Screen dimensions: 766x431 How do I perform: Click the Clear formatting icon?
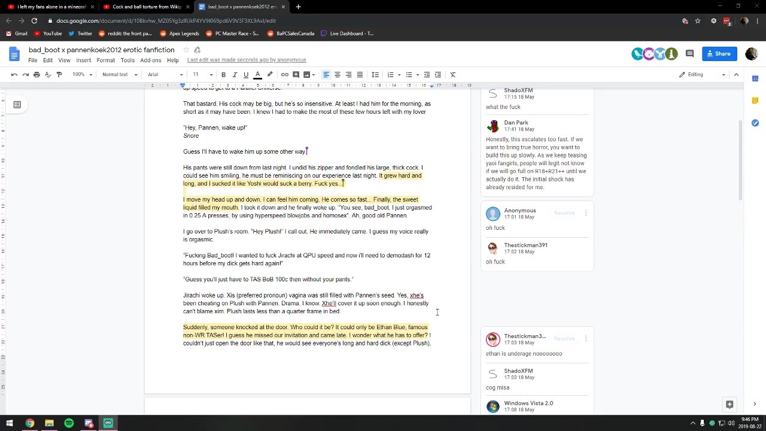coord(453,74)
